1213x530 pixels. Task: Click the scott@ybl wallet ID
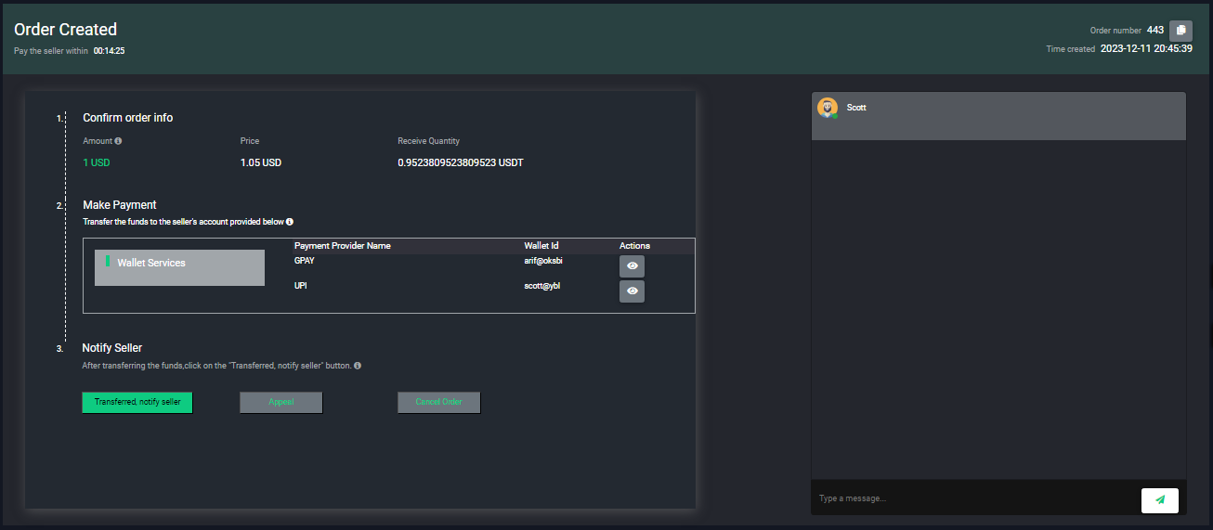coord(542,286)
